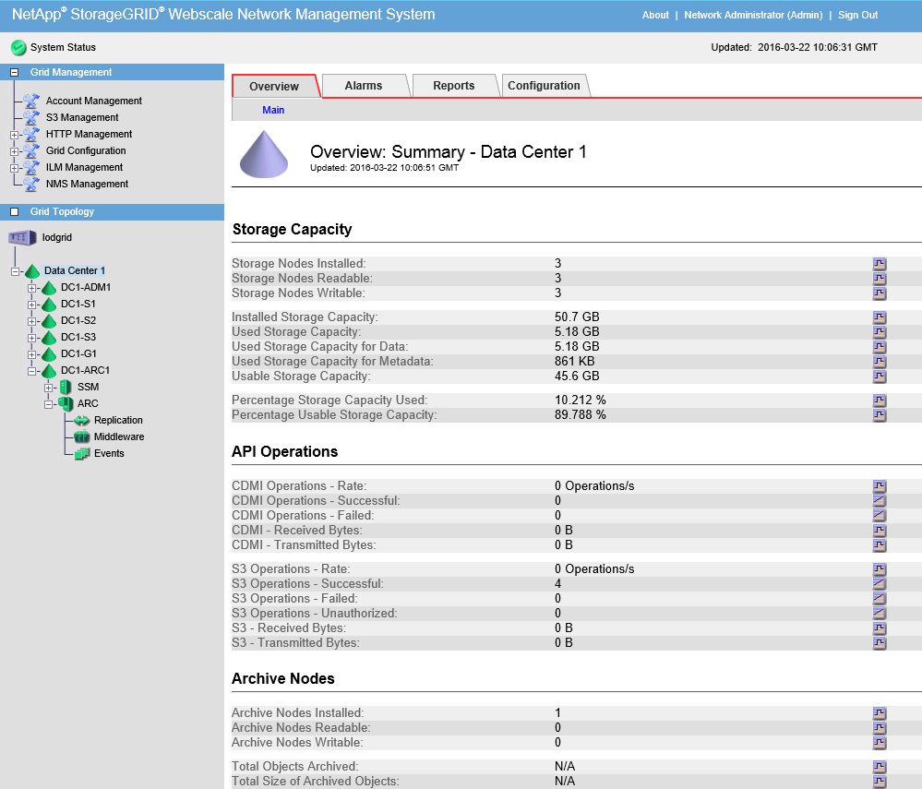The height and width of the screenshot is (789, 922).
Task: Switch to the Alarms tab
Action: (x=364, y=86)
